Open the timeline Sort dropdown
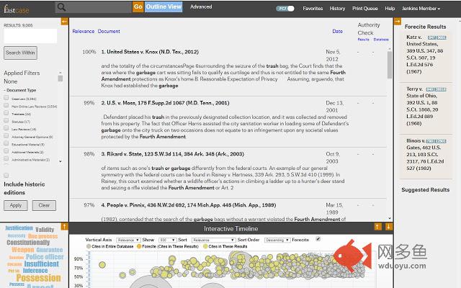The height and width of the screenshot is (288, 461). tap(213, 240)
